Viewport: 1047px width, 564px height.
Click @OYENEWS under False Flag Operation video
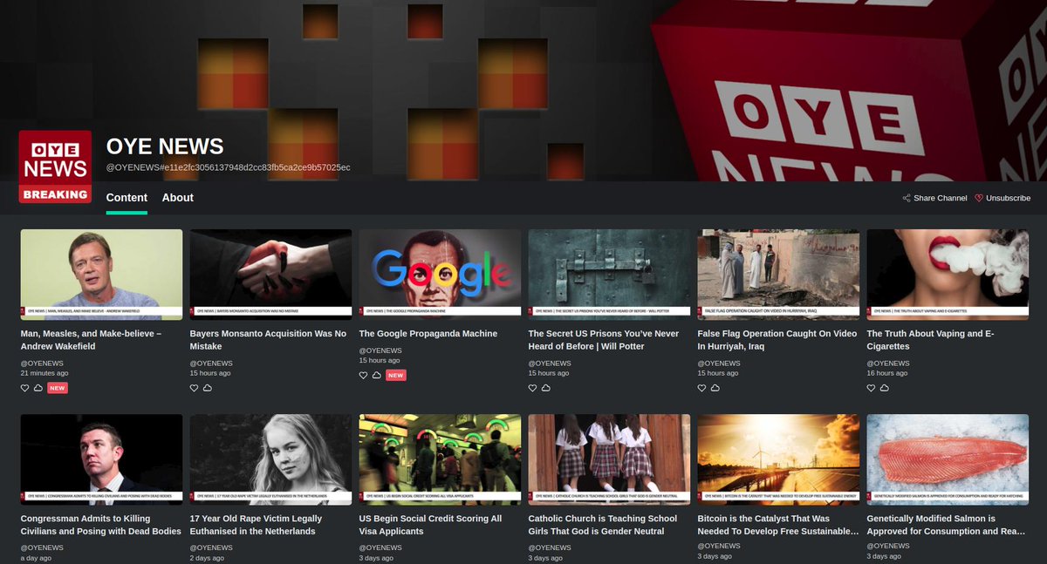coord(719,364)
